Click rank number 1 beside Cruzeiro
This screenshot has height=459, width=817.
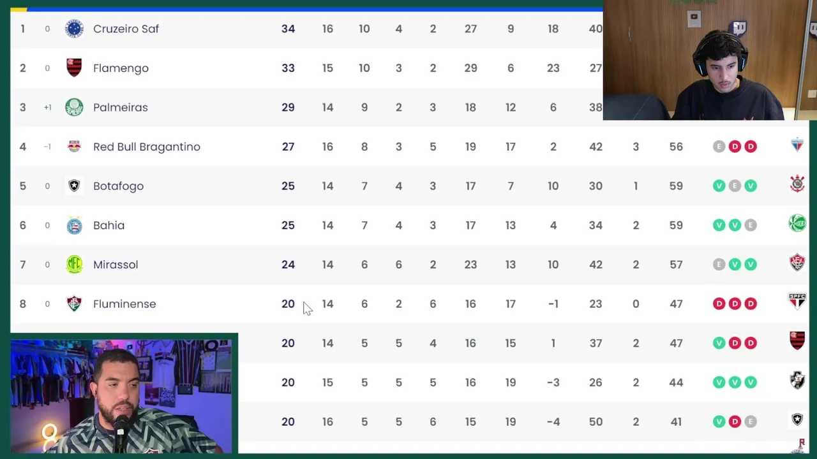click(x=22, y=29)
